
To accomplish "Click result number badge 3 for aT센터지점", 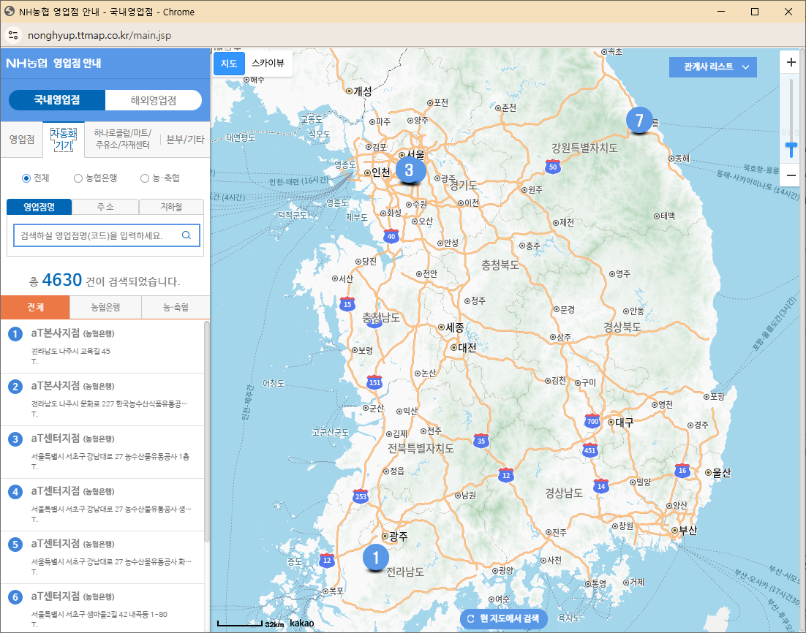I will coord(15,439).
